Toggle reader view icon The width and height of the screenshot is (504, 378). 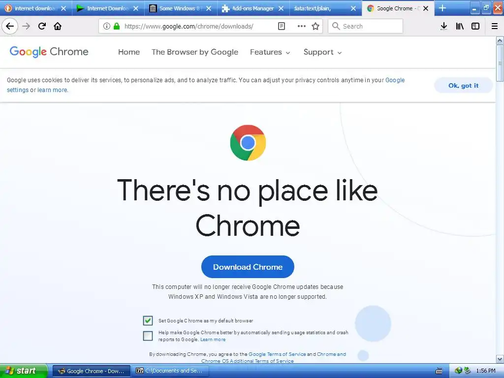[281, 26]
